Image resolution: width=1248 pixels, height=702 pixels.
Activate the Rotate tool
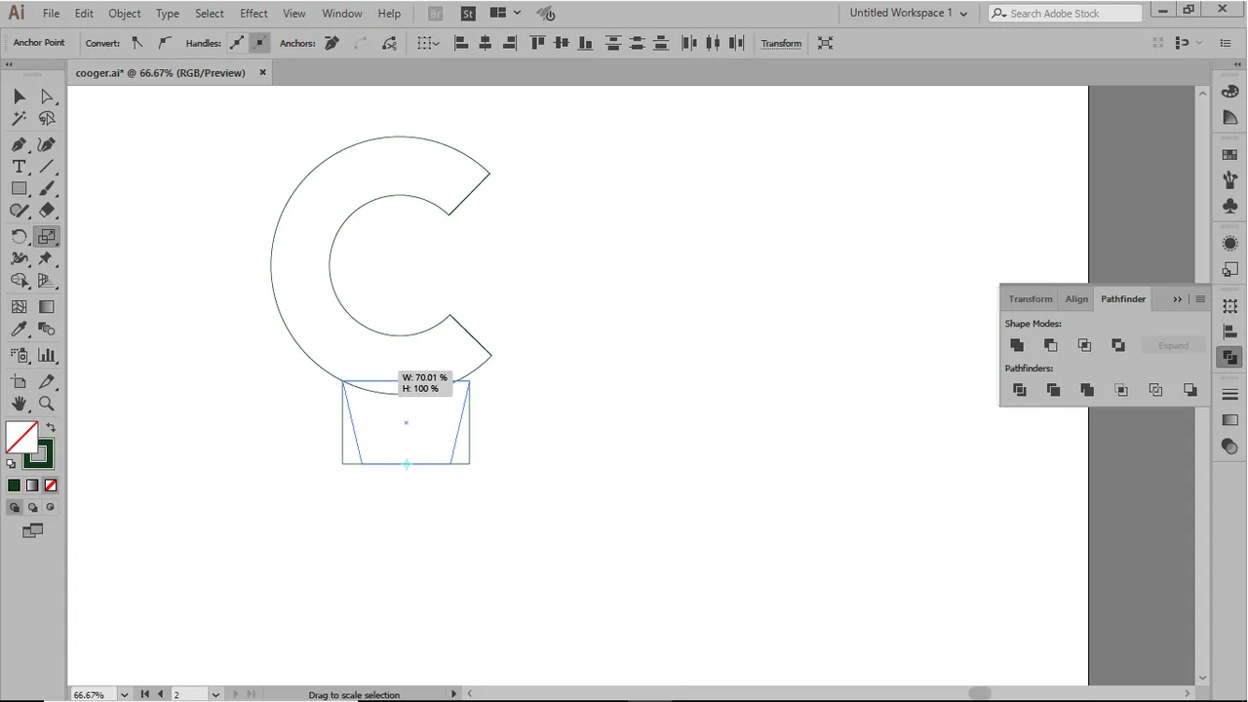pos(19,237)
